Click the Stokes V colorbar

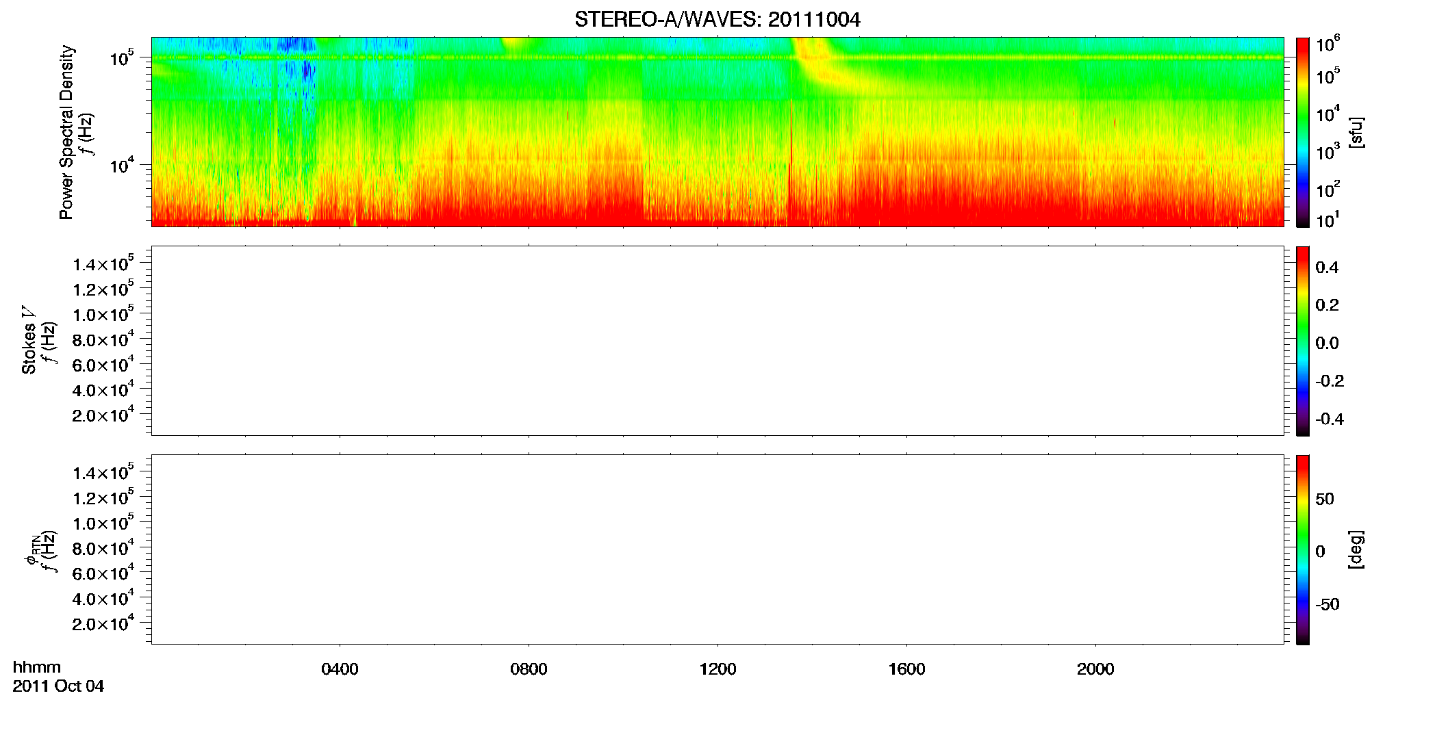pyautogui.click(x=1303, y=341)
